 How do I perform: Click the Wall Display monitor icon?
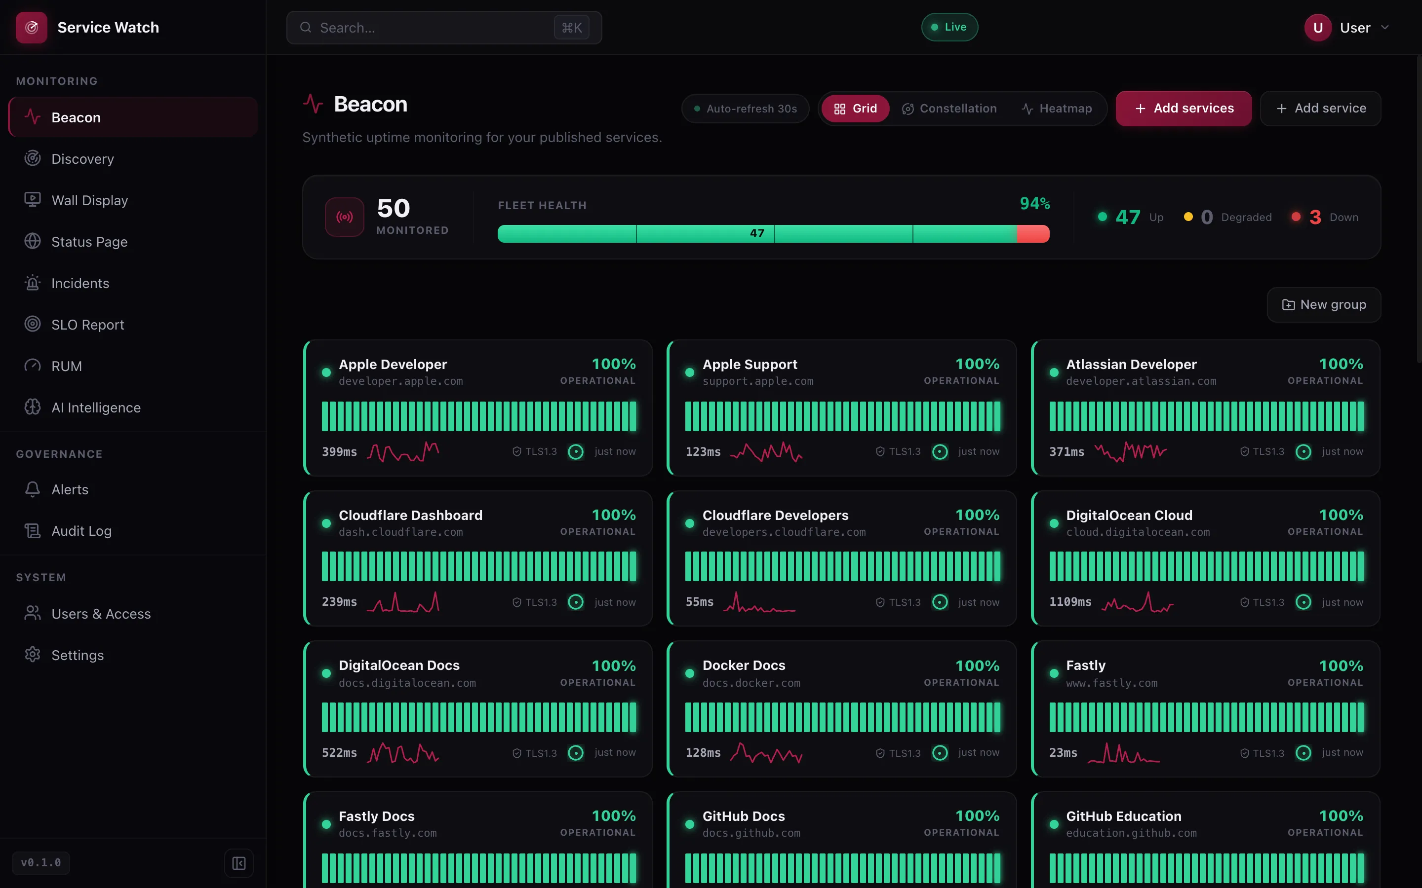[32, 200]
